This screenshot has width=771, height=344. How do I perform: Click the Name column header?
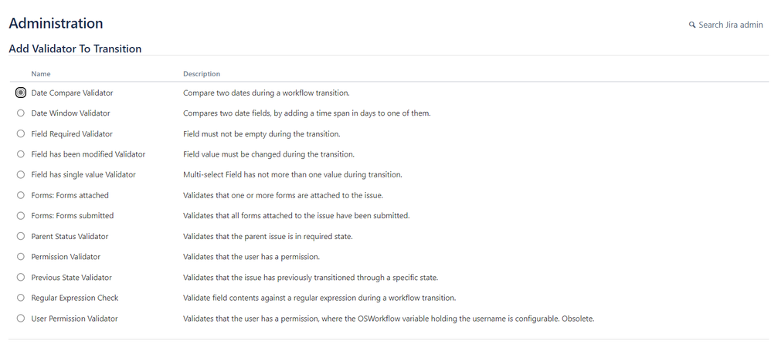pos(41,73)
